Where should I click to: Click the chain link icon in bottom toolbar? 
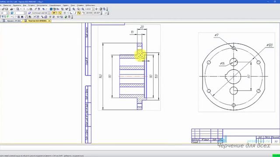42,17
